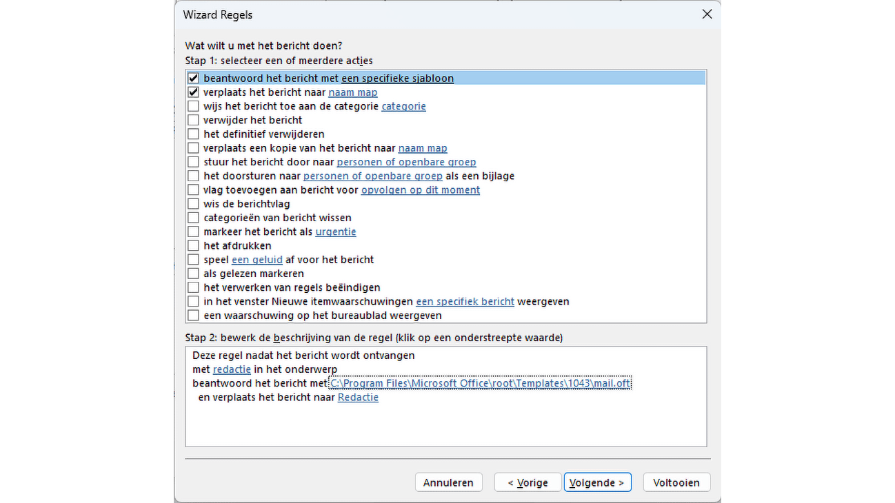Check 'het definitief verwijderen' box
The height and width of the screenshot is (503, 895).
point(193,134)
